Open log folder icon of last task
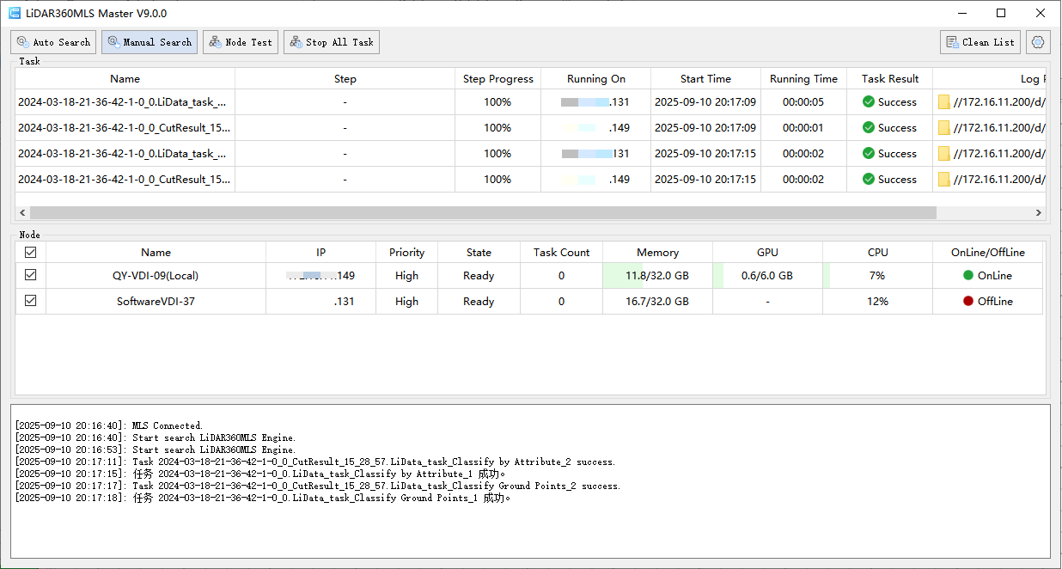1062x569 pixels. click(944, 180)
